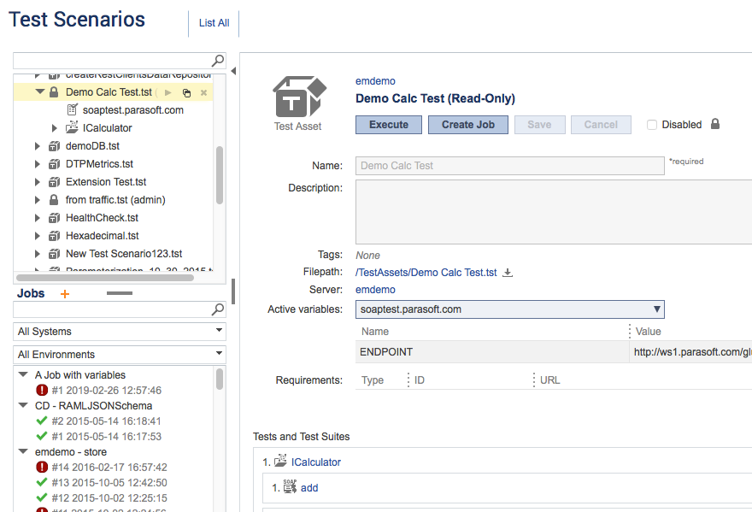Click the Requirements URL column header

point(550,380)
